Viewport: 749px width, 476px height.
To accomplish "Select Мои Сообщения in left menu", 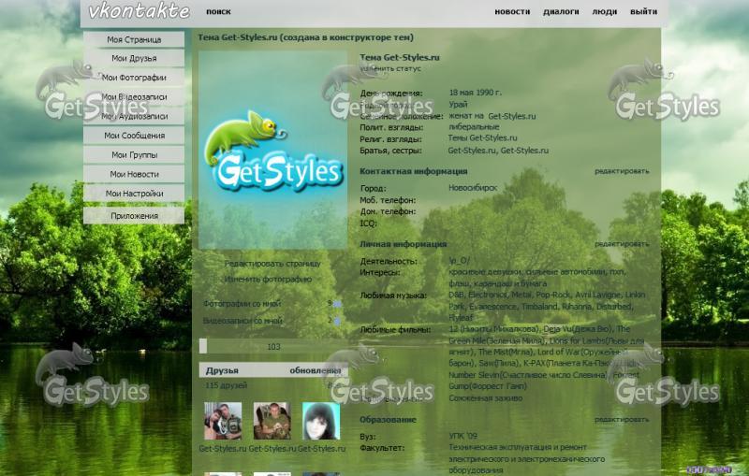I will 134,136.
